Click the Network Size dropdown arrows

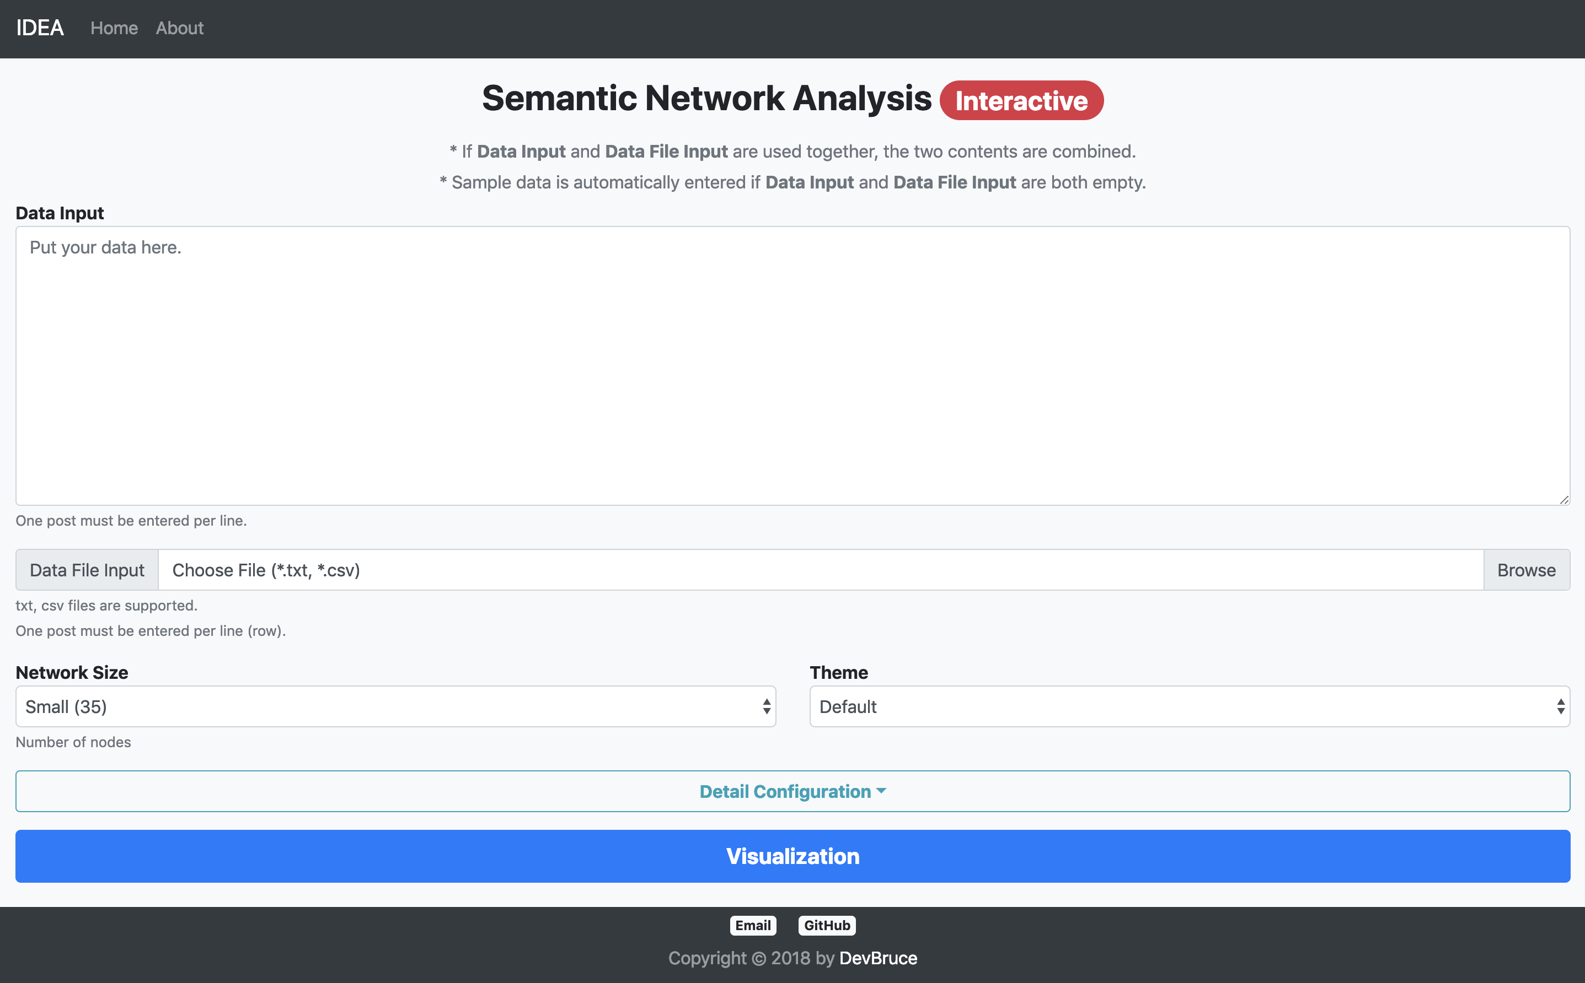point(767,707)
